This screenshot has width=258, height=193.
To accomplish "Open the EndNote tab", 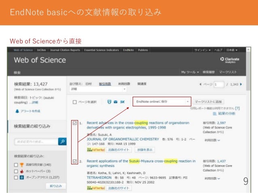I will (x=129, y=50).
